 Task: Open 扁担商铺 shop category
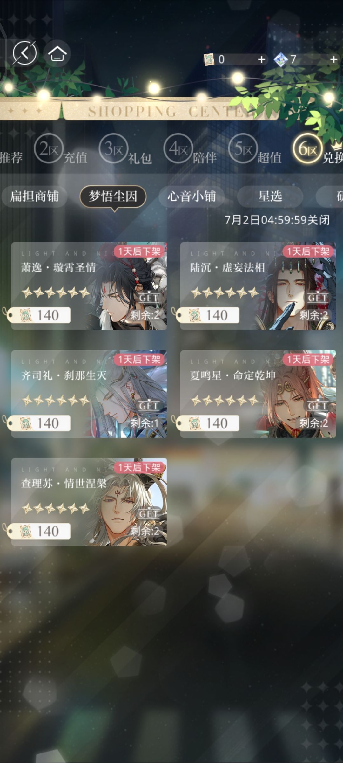[34, 196]
